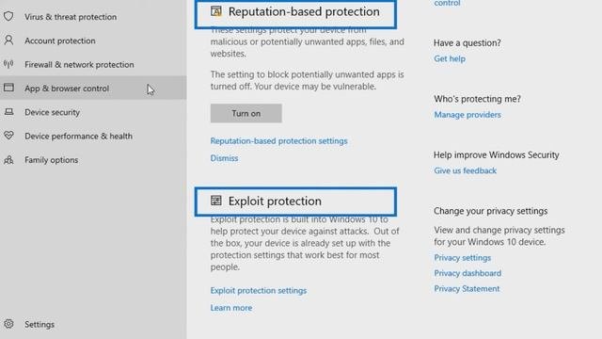Select Device security in sidebar

pos(53,112)
